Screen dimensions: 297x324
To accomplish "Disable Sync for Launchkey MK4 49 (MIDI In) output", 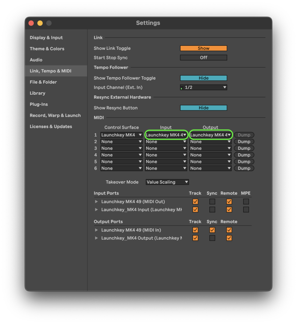I will (212, 230).
